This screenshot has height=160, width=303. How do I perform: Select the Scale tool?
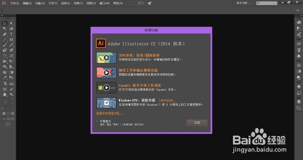[12, 56]
